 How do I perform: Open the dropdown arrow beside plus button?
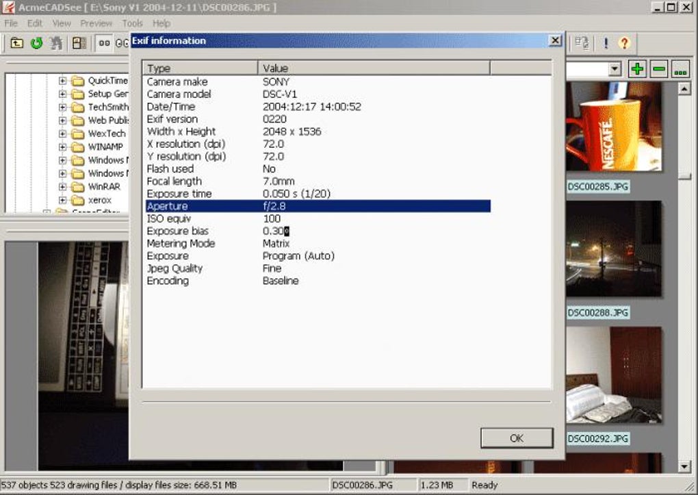click(x=615, y=69)
